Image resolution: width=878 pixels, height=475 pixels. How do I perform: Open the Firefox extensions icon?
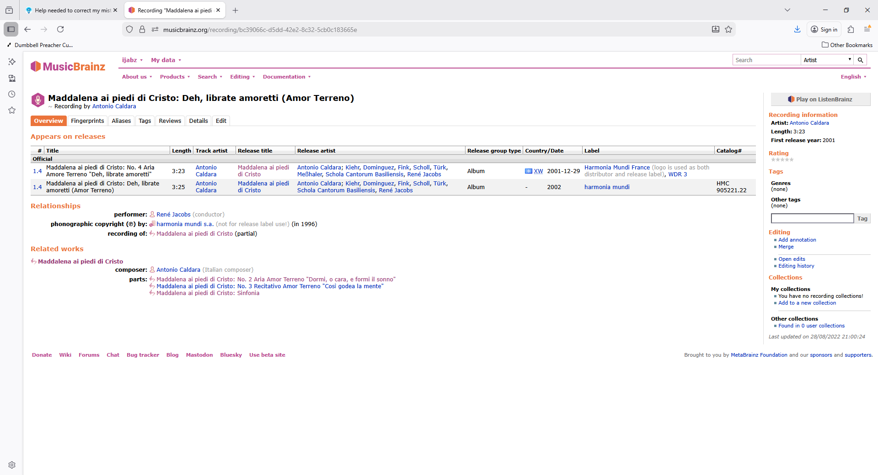point(851,29)
